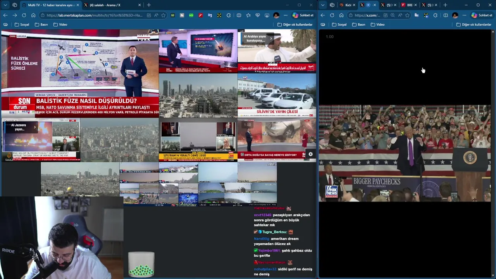
Task: Open the settings gear on the Multi TV grid
Action: tap(310, 154)
